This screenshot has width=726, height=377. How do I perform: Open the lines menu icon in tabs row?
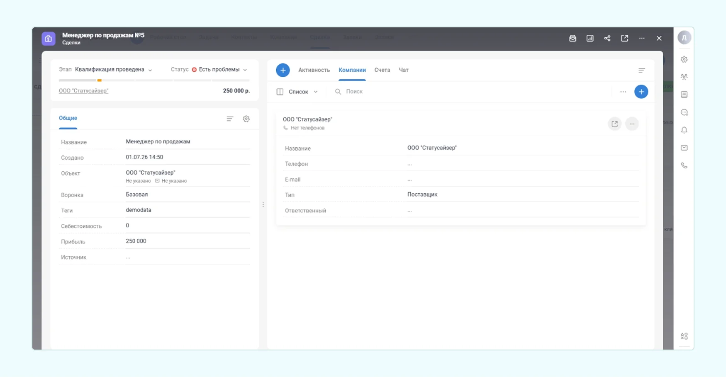coord(642,70)
